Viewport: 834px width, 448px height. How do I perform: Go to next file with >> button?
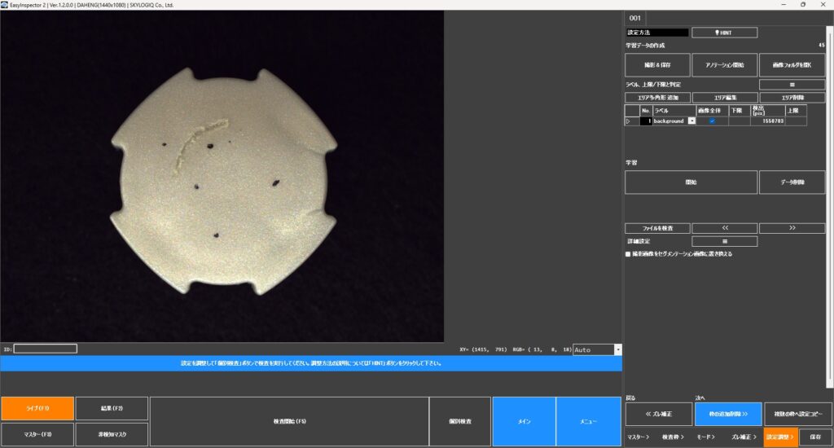(793, 228)
